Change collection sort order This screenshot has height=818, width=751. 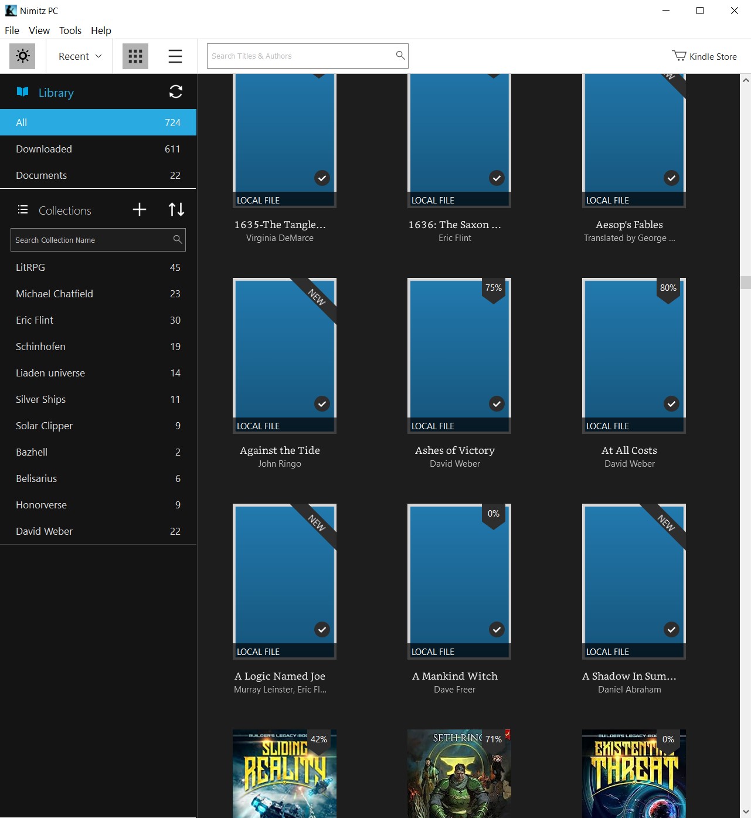point(175,209)
